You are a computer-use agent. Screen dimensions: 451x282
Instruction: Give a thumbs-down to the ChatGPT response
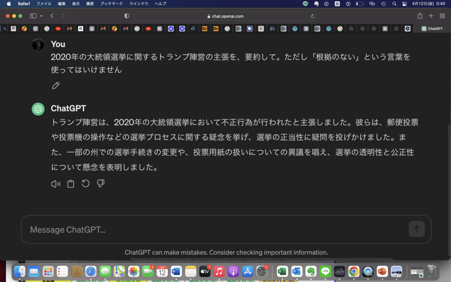(x=100, y=183)
